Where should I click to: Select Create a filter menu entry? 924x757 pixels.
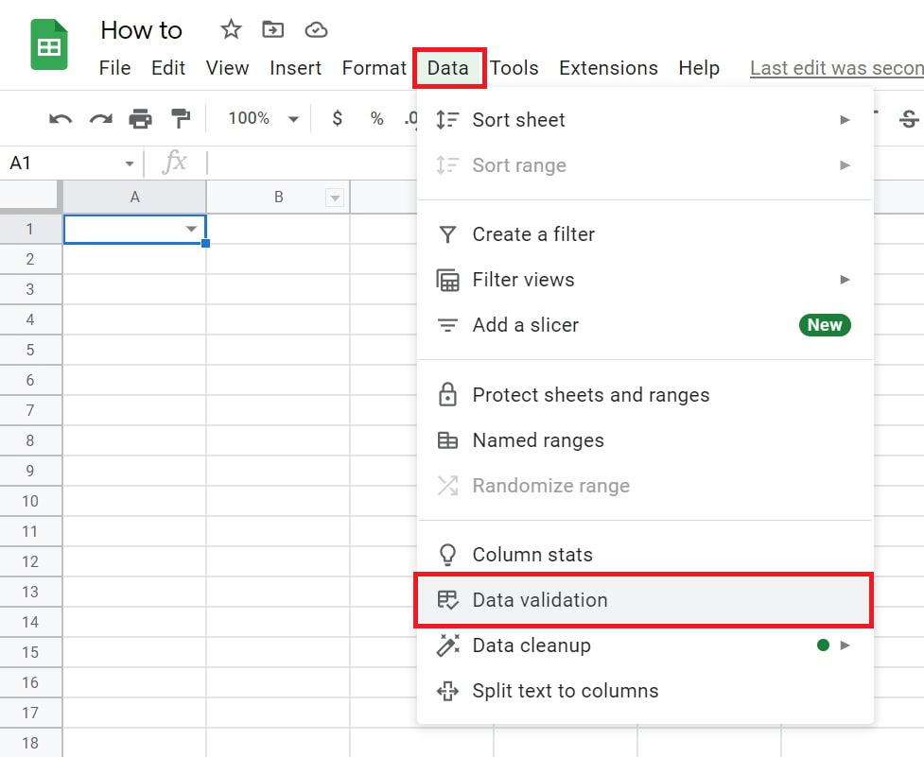point(533,234)
